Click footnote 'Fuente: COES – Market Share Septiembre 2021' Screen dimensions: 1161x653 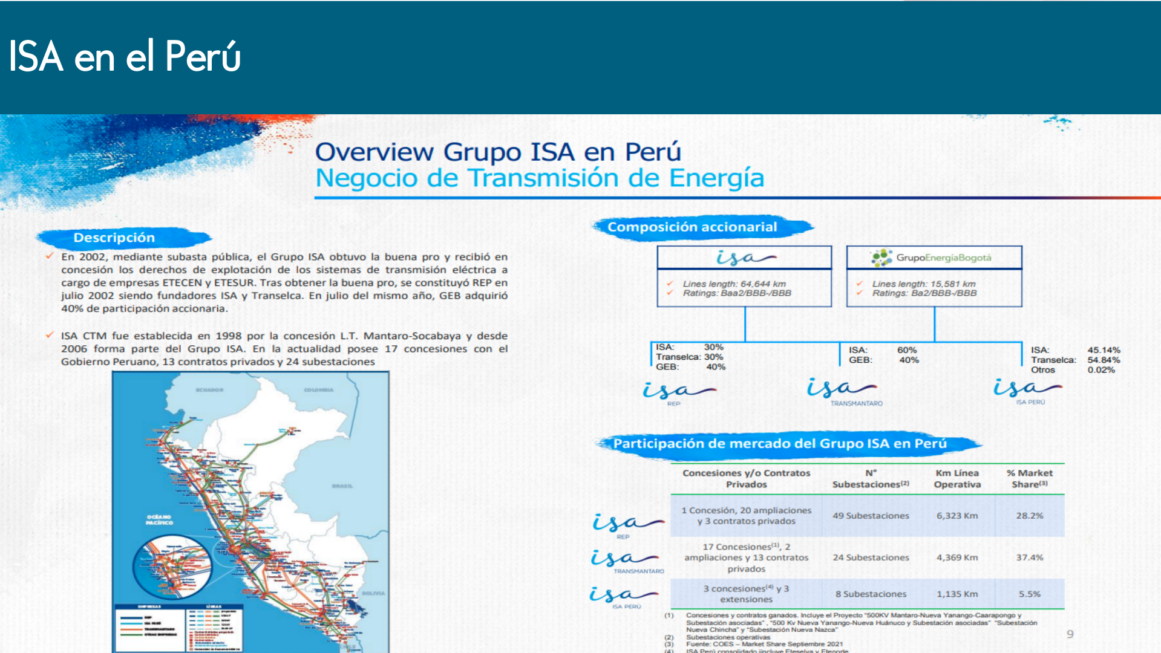pyautogui.click(x=764, y=644)
